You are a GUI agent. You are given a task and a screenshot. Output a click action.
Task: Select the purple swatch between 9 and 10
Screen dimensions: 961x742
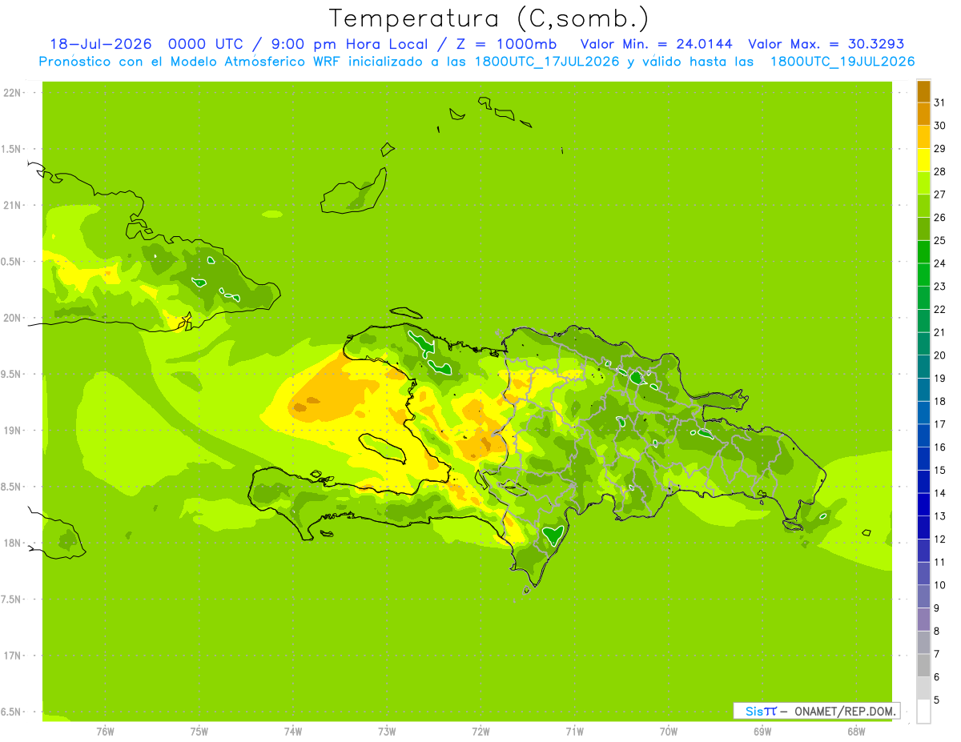click(923, 596)
